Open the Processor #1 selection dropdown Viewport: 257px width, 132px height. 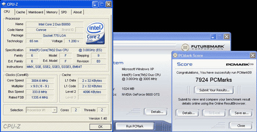click(x=41, y=110)
